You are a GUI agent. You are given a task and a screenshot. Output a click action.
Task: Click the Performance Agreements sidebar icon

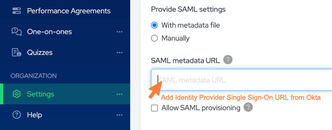[x=16, y=11]
